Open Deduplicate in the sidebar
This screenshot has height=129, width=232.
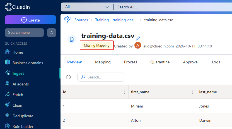(x=23, y=116)
